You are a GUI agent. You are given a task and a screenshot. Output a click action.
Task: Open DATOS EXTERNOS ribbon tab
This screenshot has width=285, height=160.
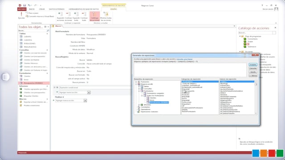coord(57,9)
